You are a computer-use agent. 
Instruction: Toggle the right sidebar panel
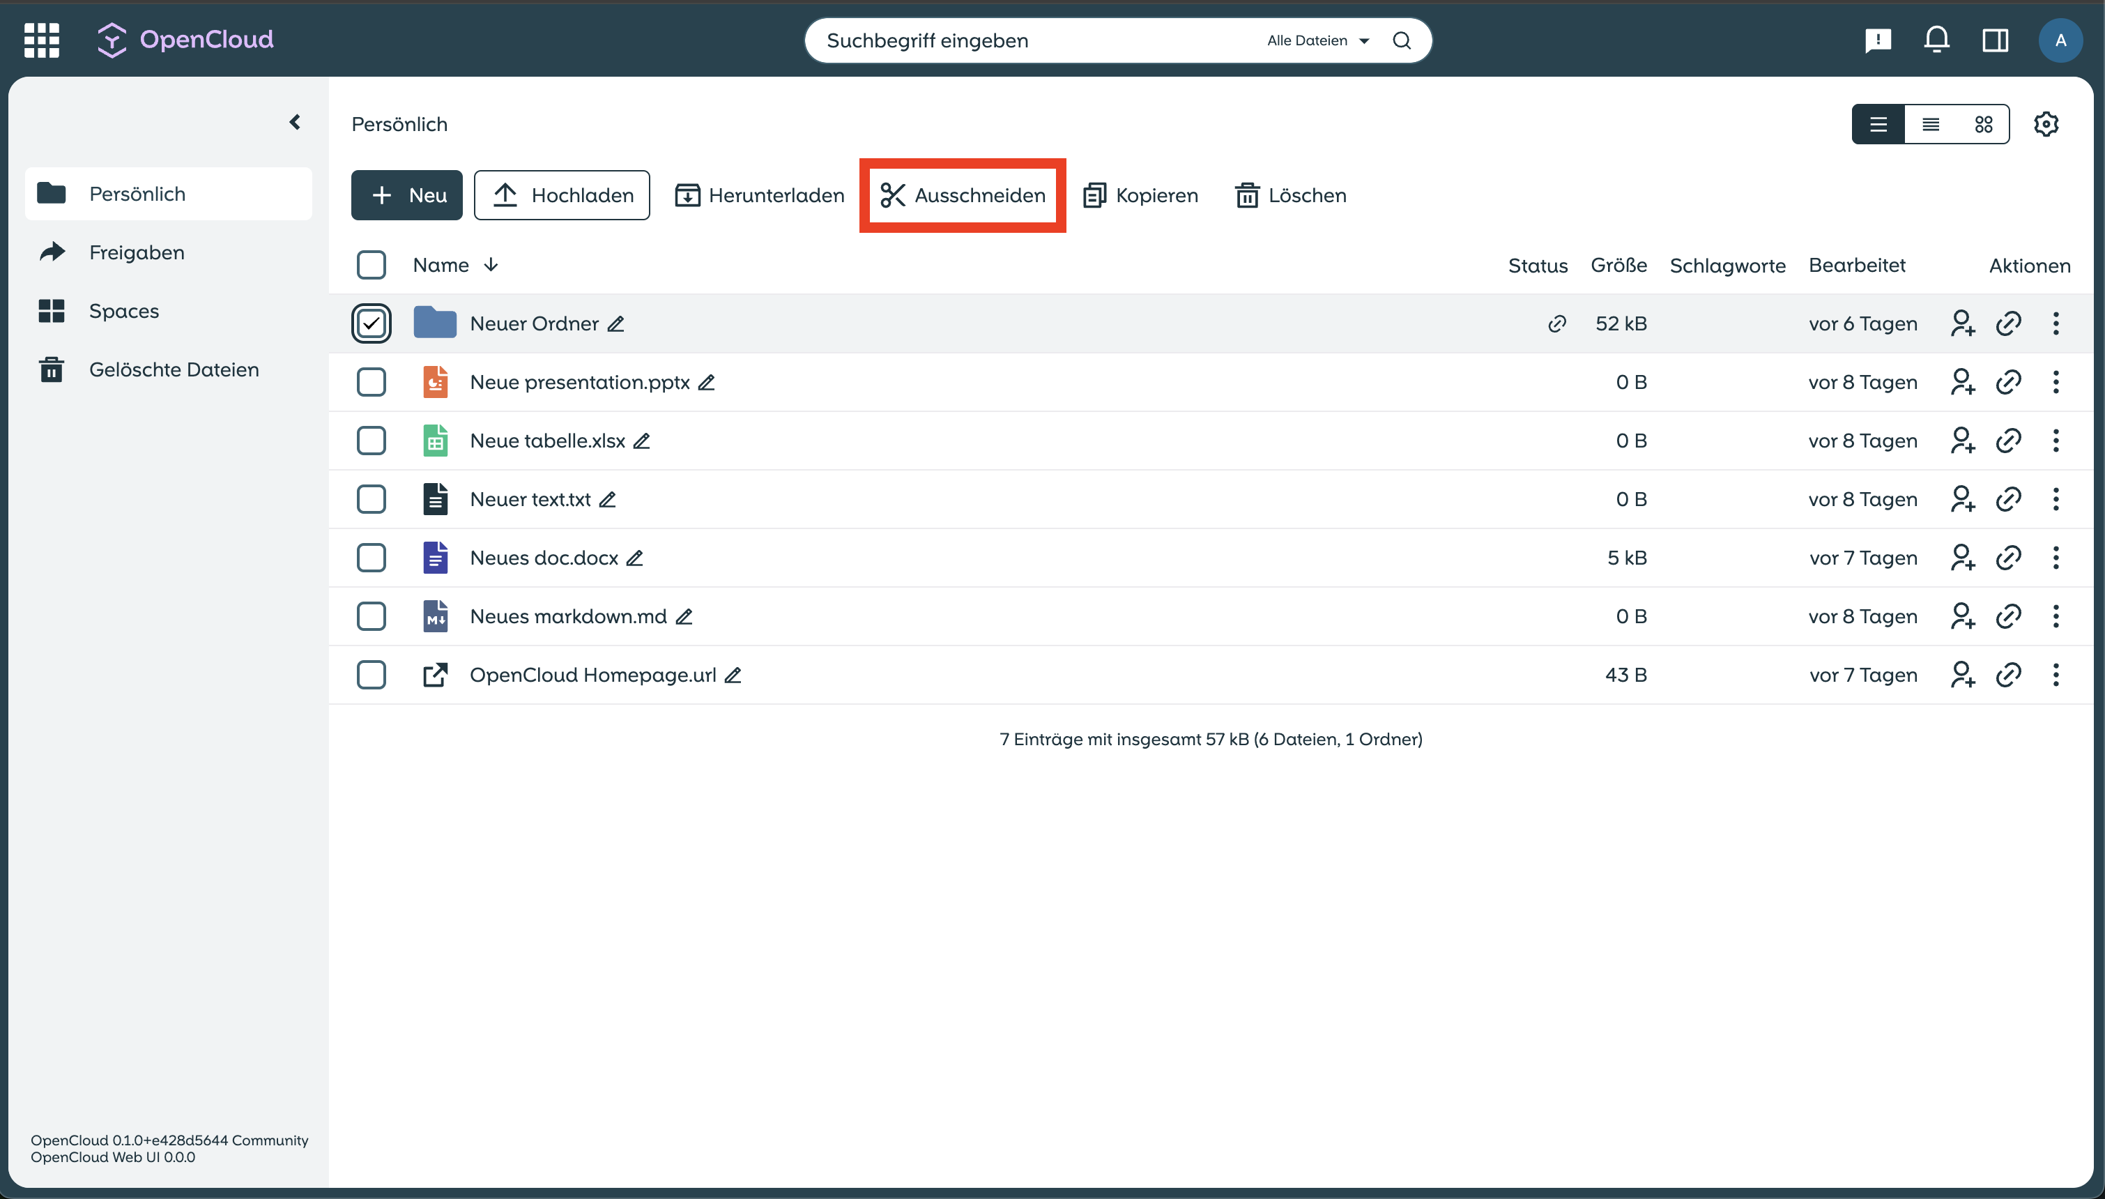pyautogui.click(x=1995, y=40)
